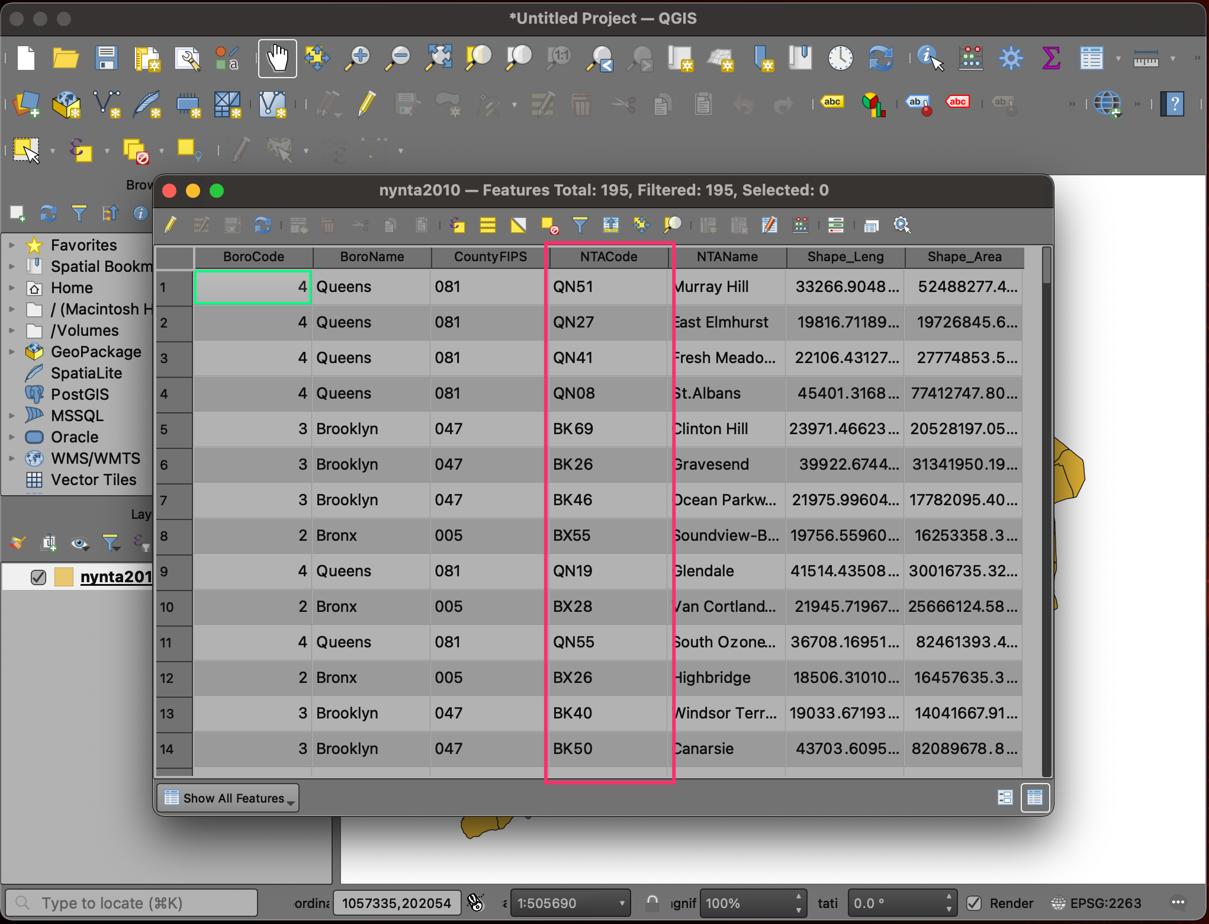Open filter legend funnel in Layers panel
Image resolution: width=1209 pixels, height=924 pixels.
coord(111,543)
